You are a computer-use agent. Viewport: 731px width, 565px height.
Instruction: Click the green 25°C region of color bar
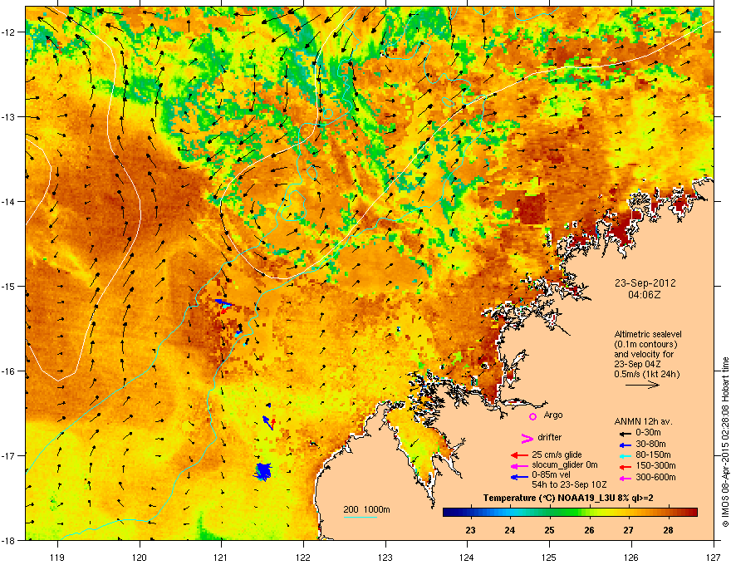(550, 513)
